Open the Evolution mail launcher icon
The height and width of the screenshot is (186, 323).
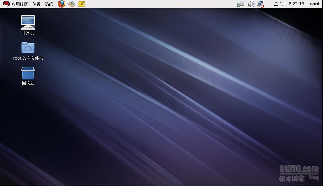(x=71, y=4)
